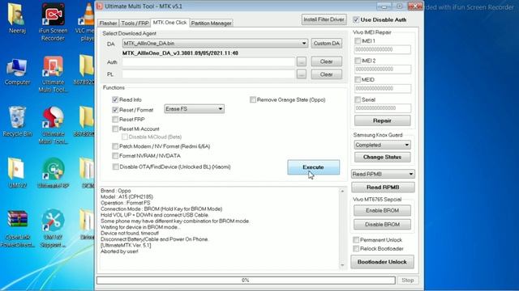Open UMT Support desktop shortcut
519x291 pixels.
click(x=53, y=229)
